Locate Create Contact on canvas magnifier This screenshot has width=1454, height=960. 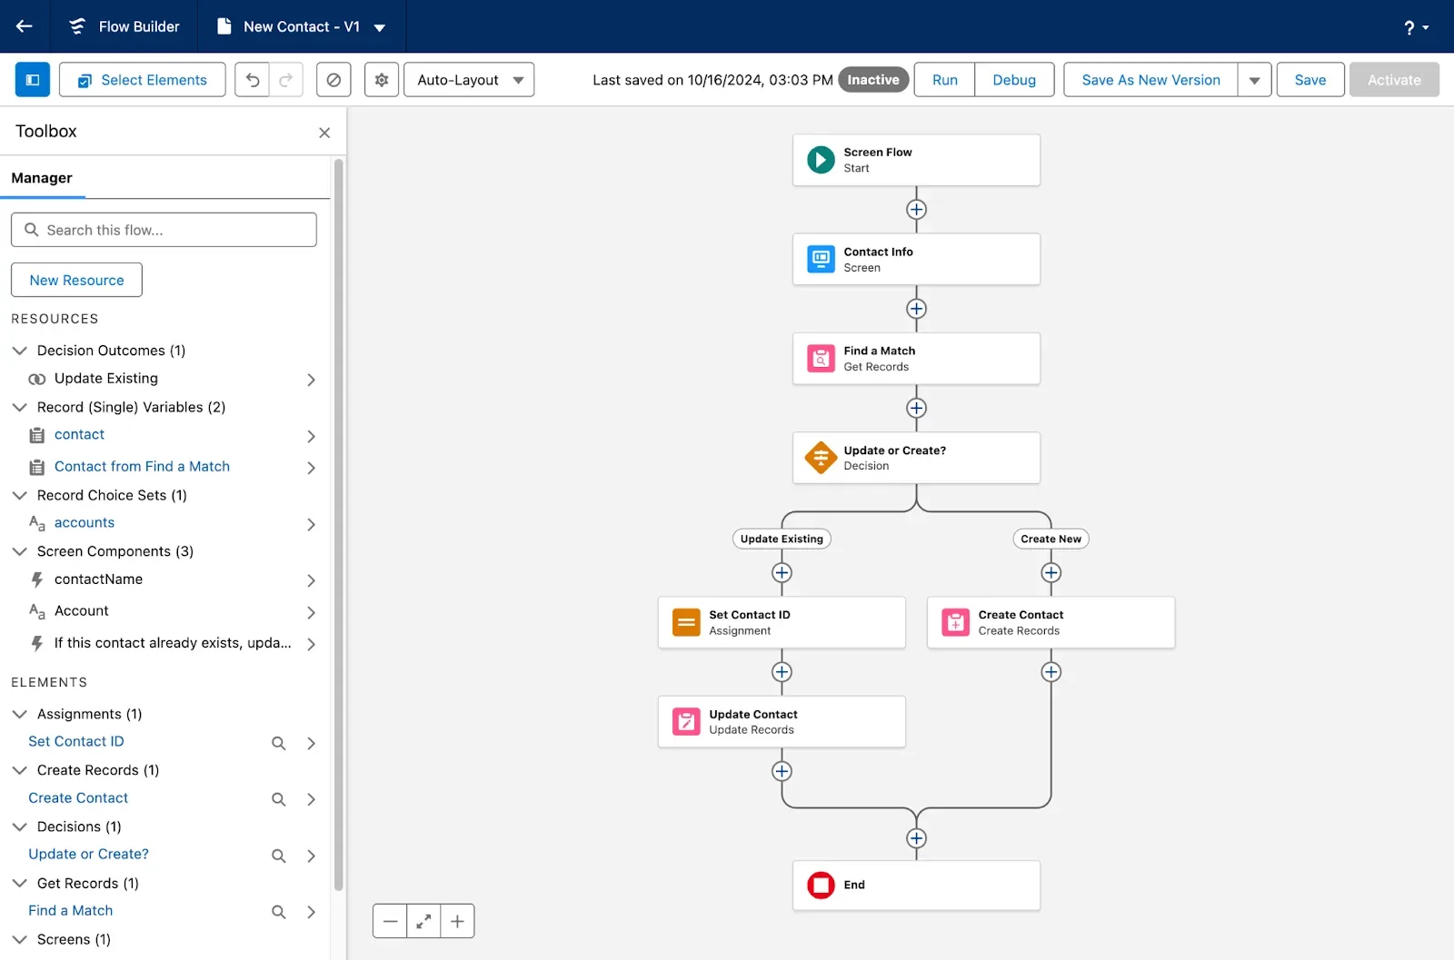(279, 799)
